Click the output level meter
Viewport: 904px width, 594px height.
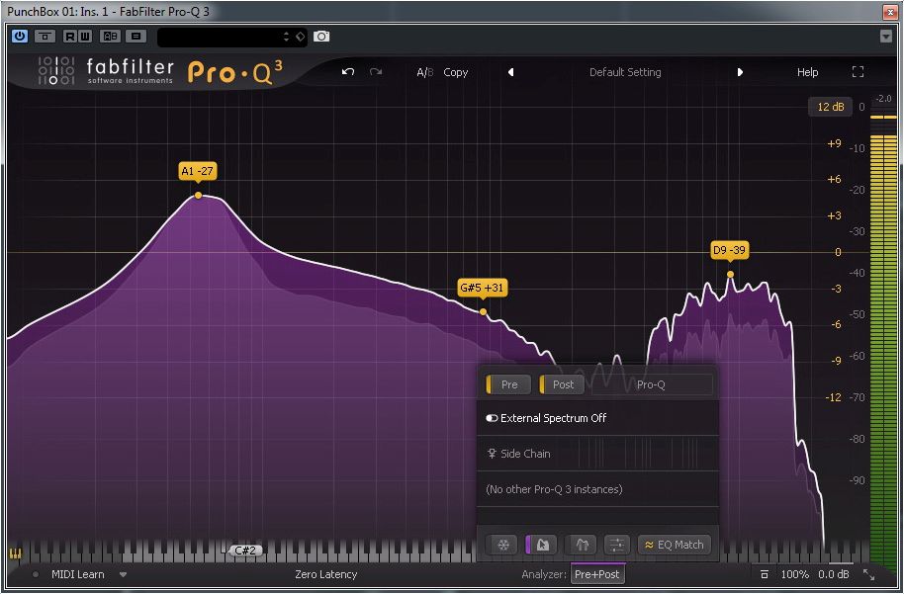pyautogui.click(x=883, y=340)
